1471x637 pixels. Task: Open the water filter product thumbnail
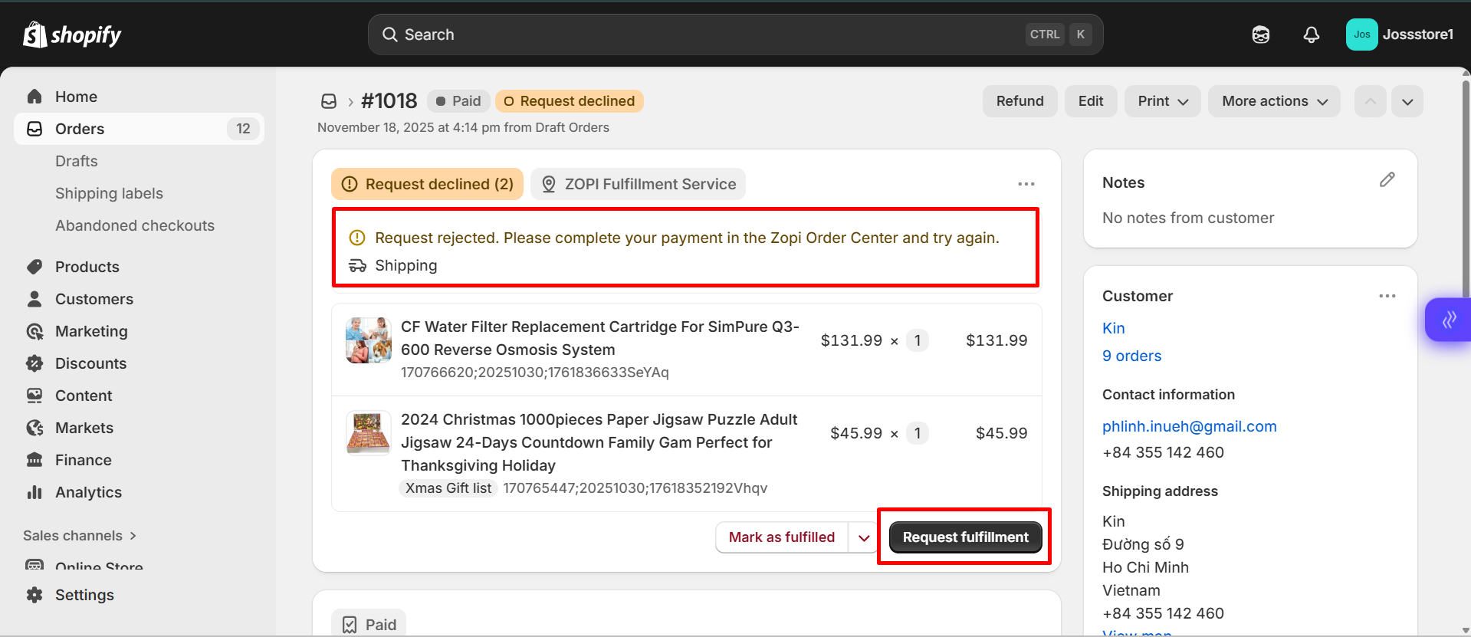tap(368, 340)
